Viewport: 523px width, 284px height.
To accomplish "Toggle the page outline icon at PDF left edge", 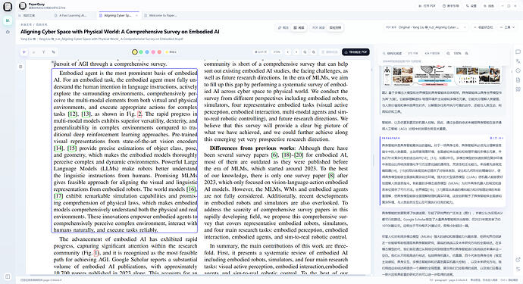I will pyautogui.click(x=20, y=67).
